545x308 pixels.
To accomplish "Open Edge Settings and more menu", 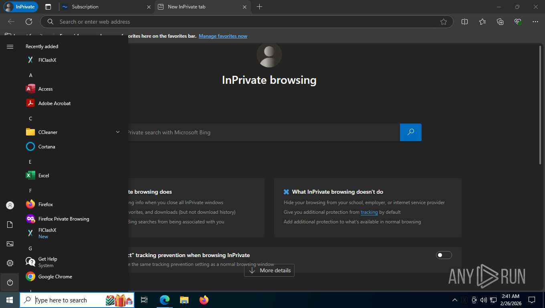I will (x=535, y=22).
